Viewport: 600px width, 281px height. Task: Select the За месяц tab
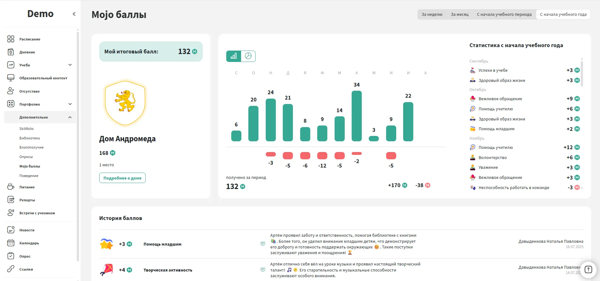click(x=459, y=15)
